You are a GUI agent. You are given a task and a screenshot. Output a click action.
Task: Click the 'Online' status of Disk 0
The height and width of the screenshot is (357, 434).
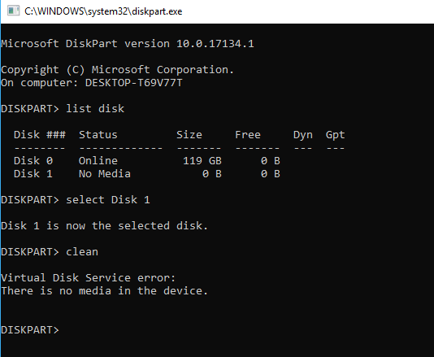pyautogui.click(x=98, y=161)
